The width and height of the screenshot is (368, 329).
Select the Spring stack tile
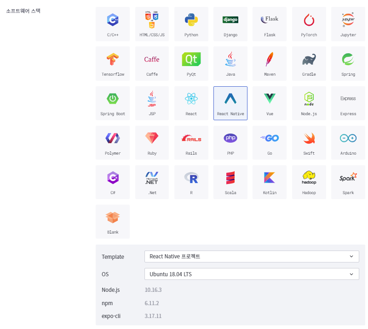348,64
